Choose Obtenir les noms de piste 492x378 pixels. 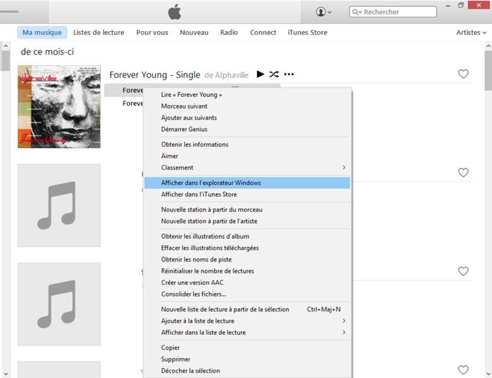(247, 260)
